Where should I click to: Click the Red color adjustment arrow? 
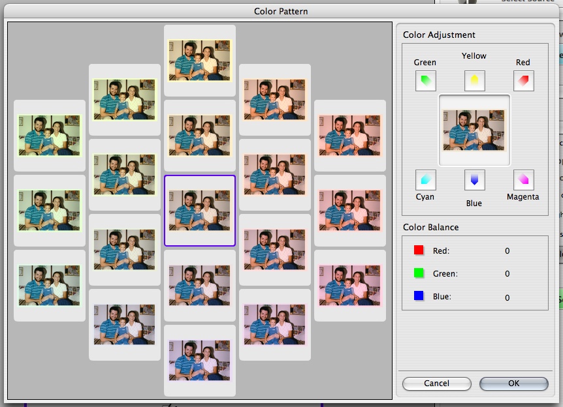524,81
